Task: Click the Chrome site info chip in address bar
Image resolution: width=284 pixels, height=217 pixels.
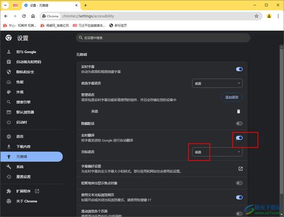Action: (50, 16)
